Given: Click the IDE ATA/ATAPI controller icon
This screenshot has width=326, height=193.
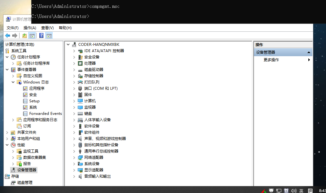Looking at the screenshot, I should (80, 51).
